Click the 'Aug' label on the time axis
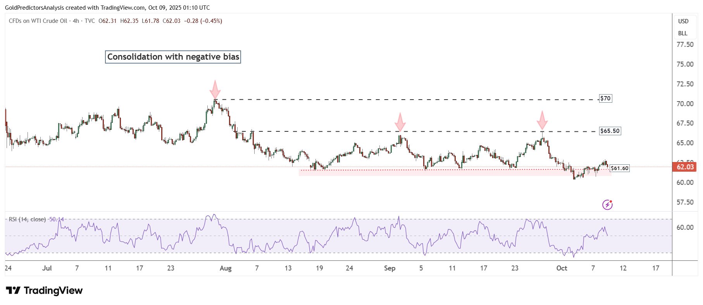The height and width of the screenshot is (305, 703). click(225, 268)
